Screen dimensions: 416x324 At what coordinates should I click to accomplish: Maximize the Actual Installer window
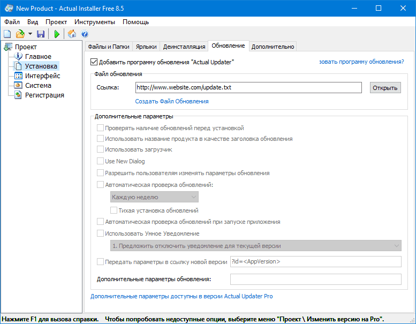tap(379, 8)
